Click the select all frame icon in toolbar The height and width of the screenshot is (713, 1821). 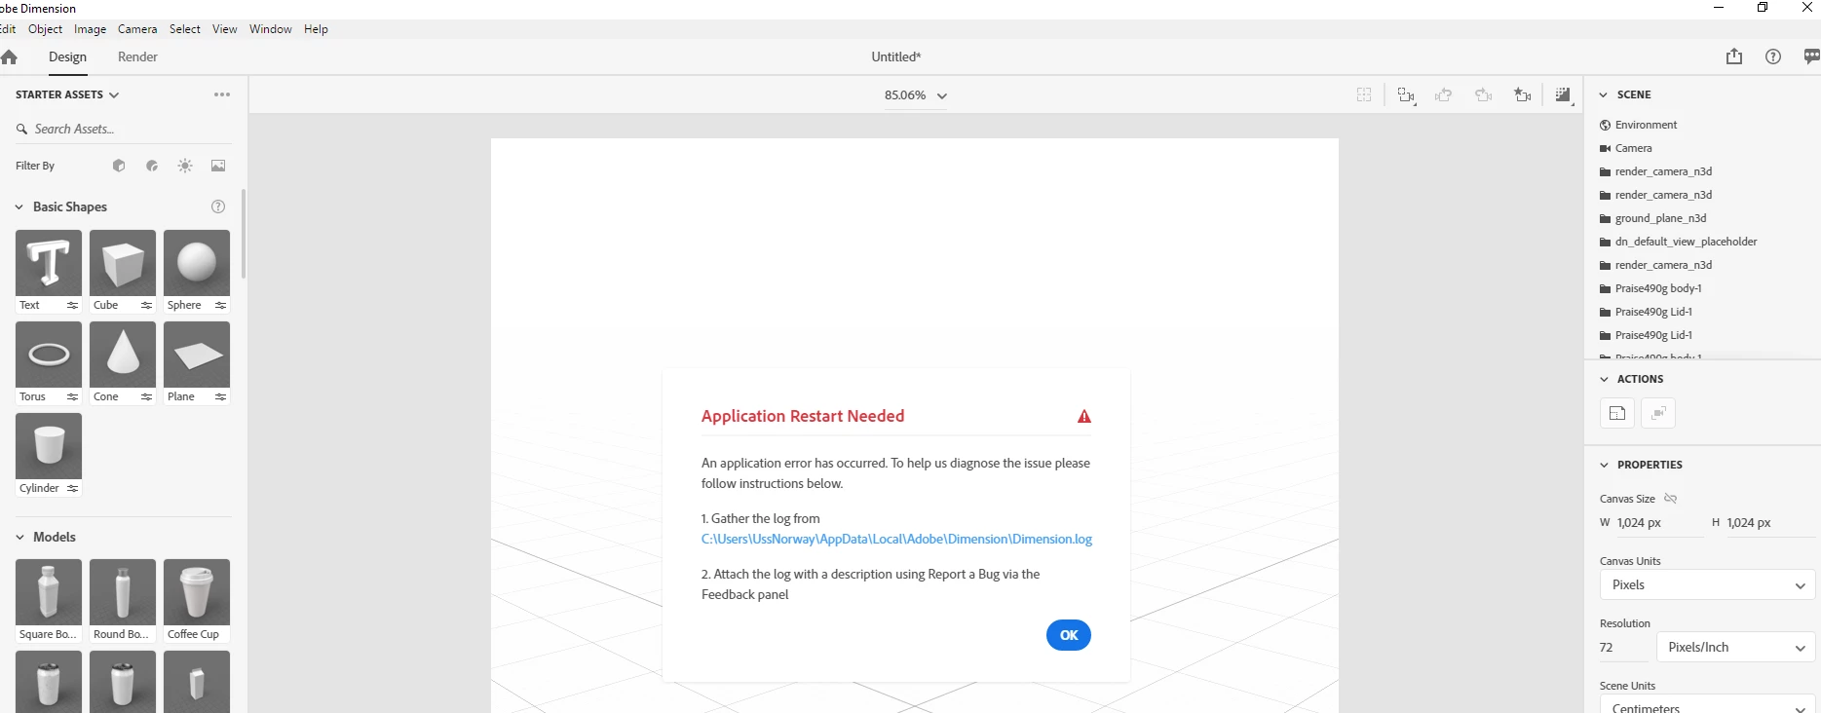(x=1364, y=94)
